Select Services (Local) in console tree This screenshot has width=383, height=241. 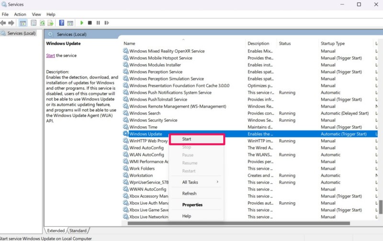(22, 33)
